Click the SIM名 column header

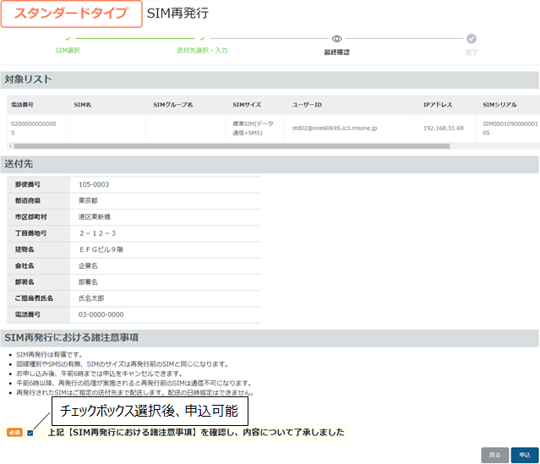[82, 105]
